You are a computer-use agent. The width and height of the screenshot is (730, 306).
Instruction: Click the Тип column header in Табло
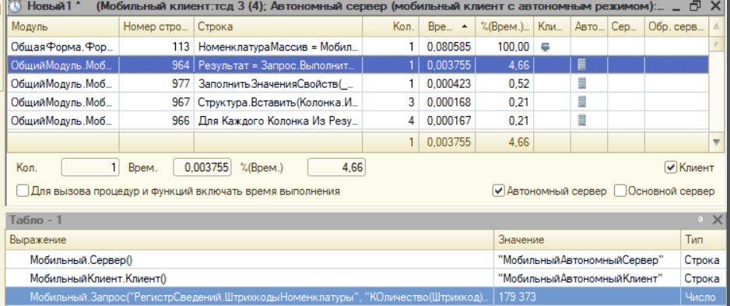703,240
